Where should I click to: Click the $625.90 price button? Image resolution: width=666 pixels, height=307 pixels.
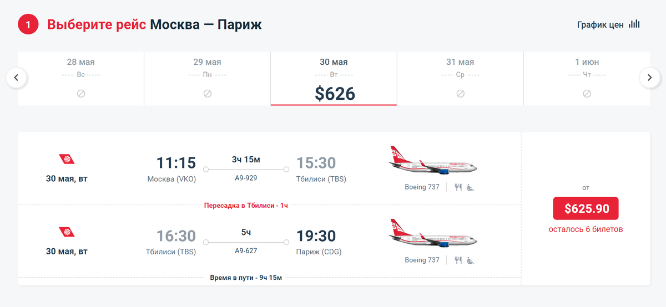(x=586, y=208)
